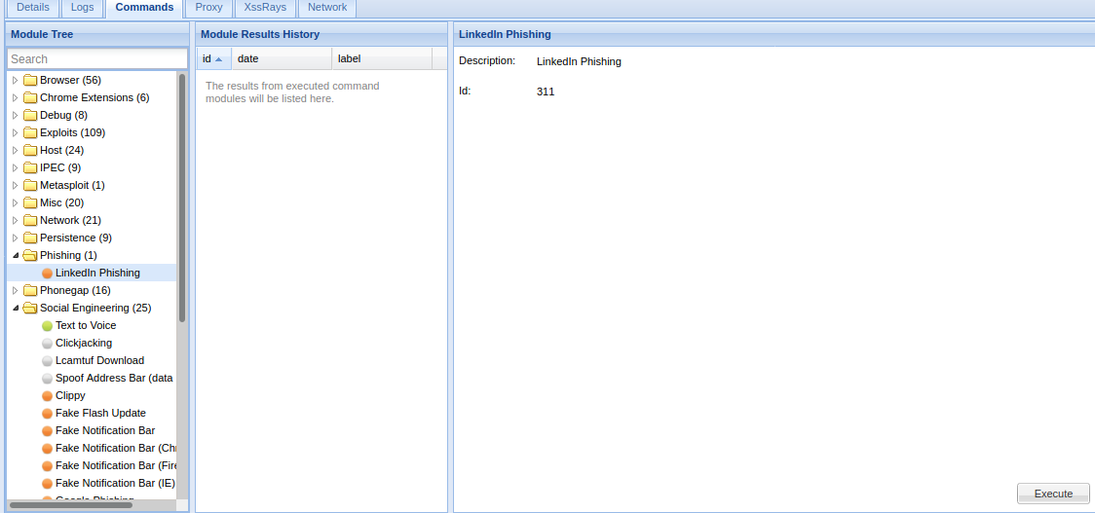Click the open Phishing folder icon
The height and width of the screenshot is (513, 1095).
pyautogui.click(x=30, y=255)
